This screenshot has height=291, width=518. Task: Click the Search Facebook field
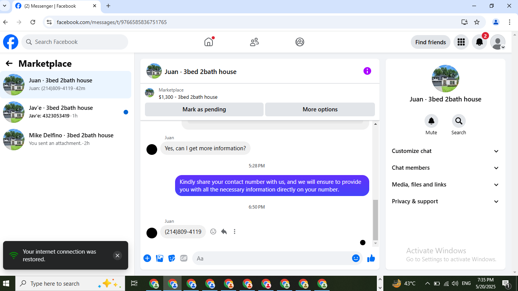coord(75,42)
